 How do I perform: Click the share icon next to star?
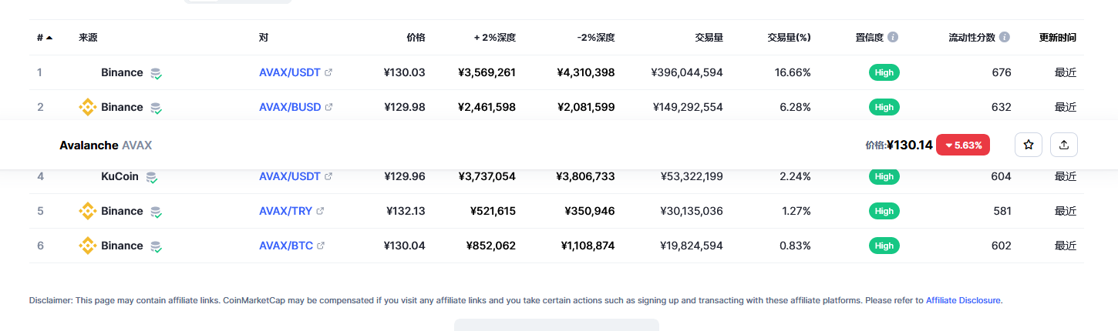(1064, 145)
